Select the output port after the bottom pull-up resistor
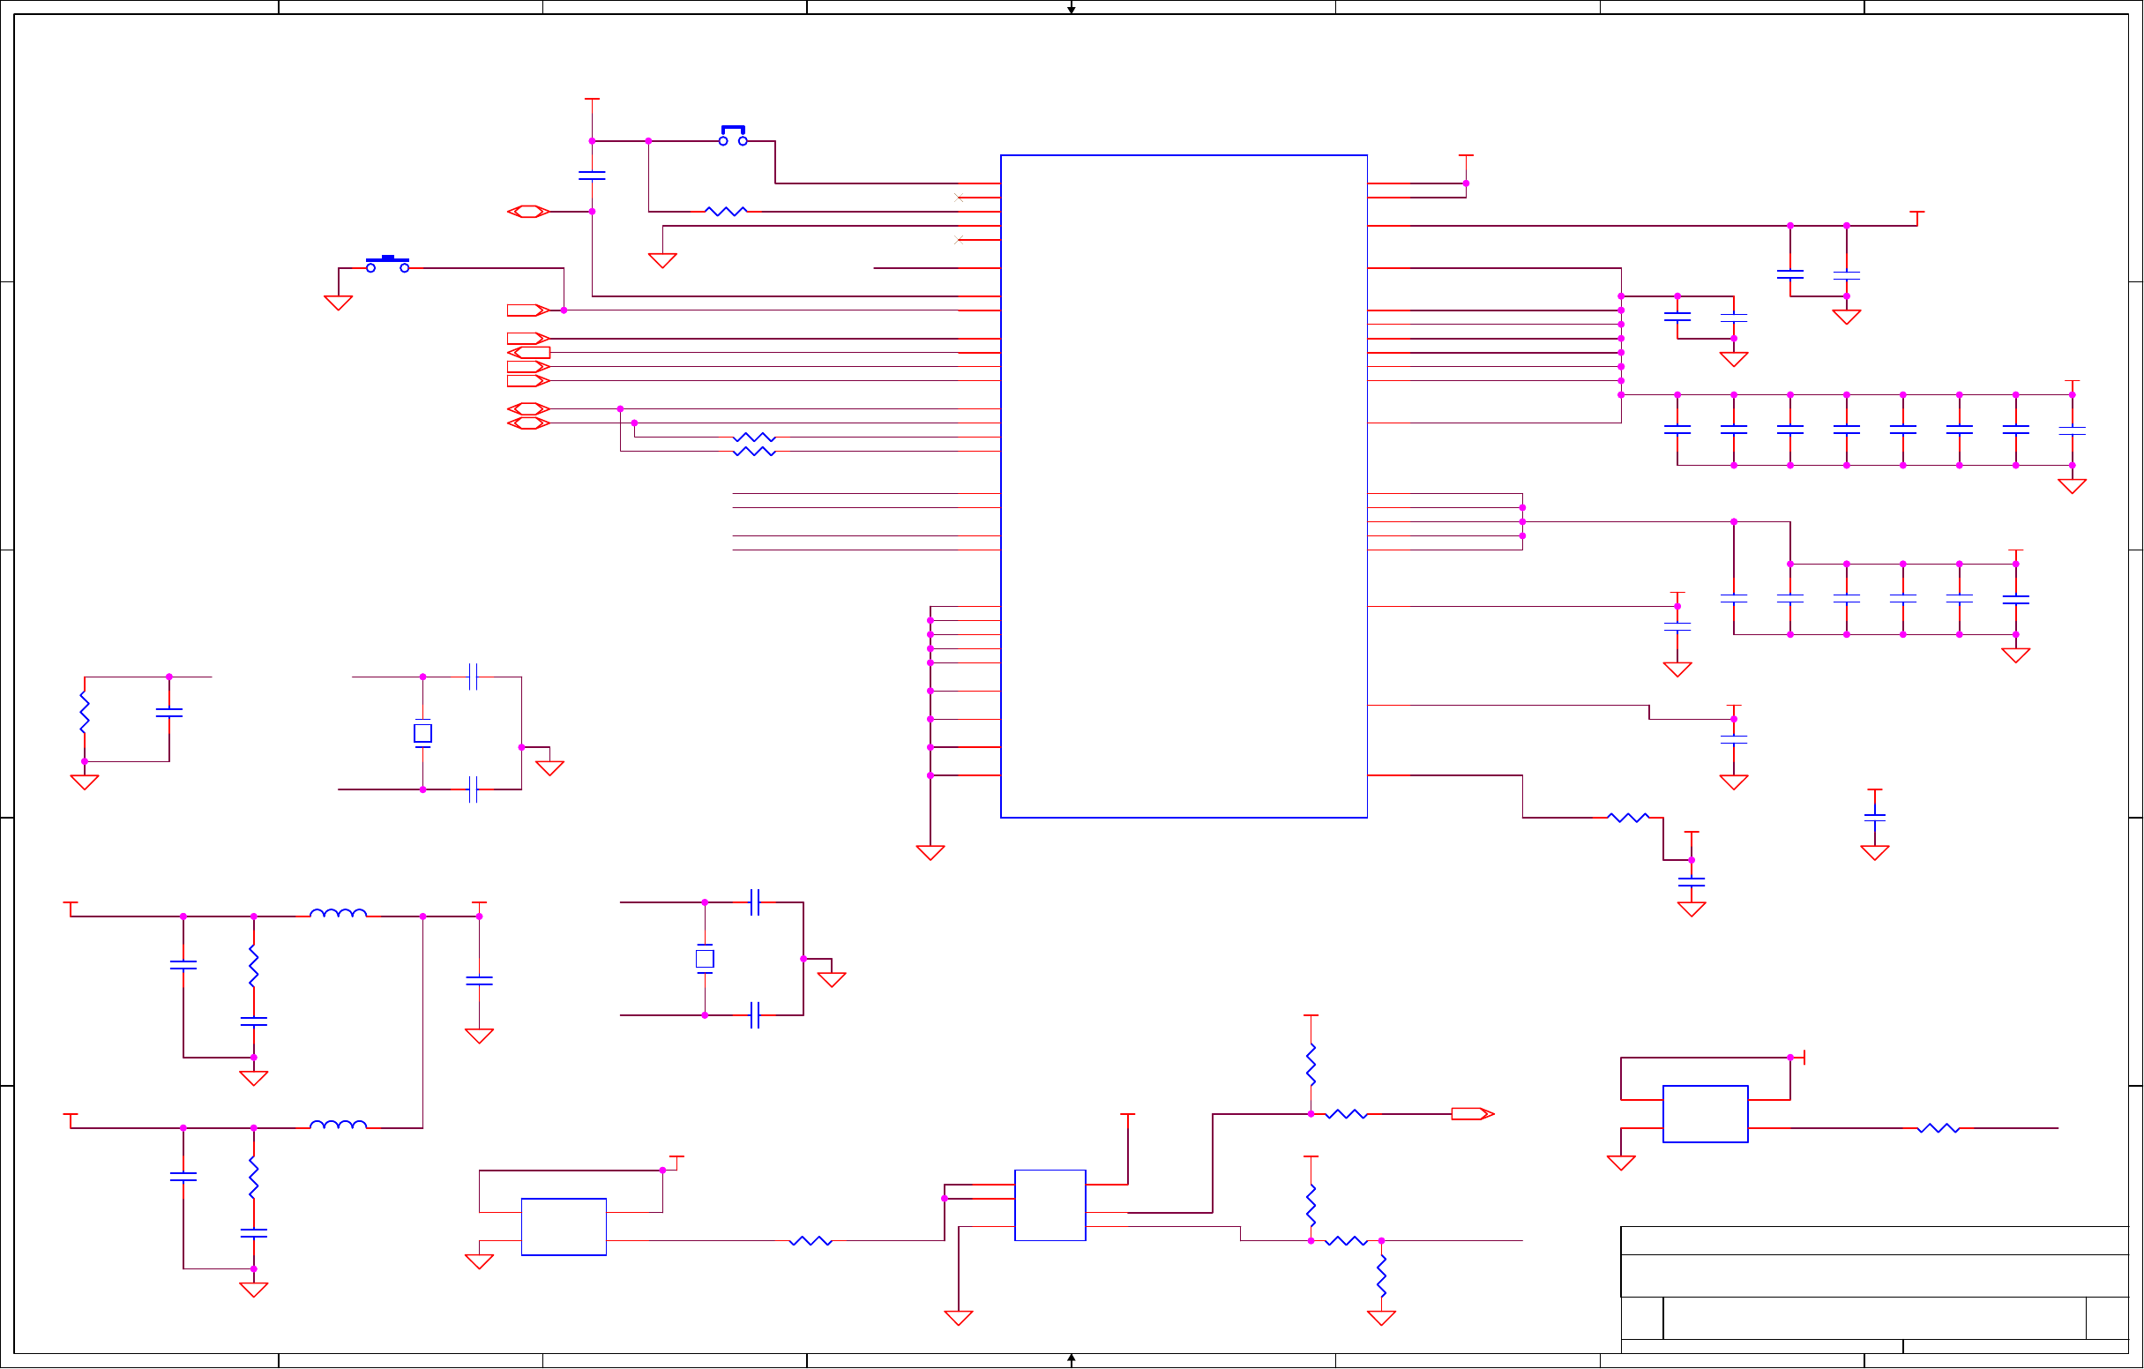 (1473, 1114)
